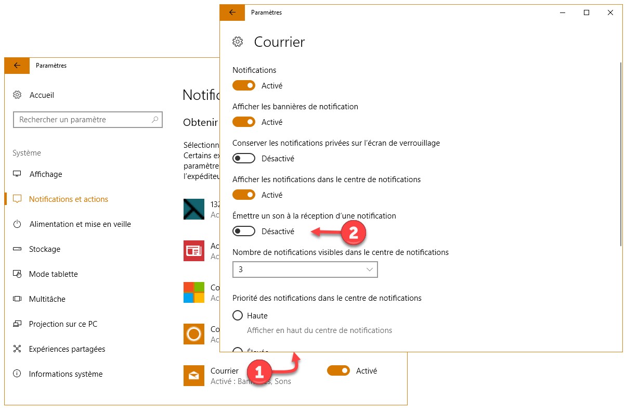This screenshot has height=410, width=625.
Task: Click the Rechercher un paramètre search box
Action: tap(88, 120)
